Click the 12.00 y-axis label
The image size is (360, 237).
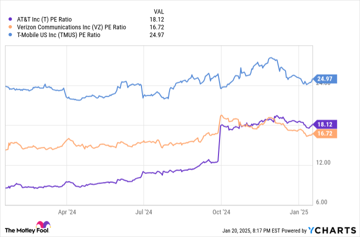tap(323, 163)
